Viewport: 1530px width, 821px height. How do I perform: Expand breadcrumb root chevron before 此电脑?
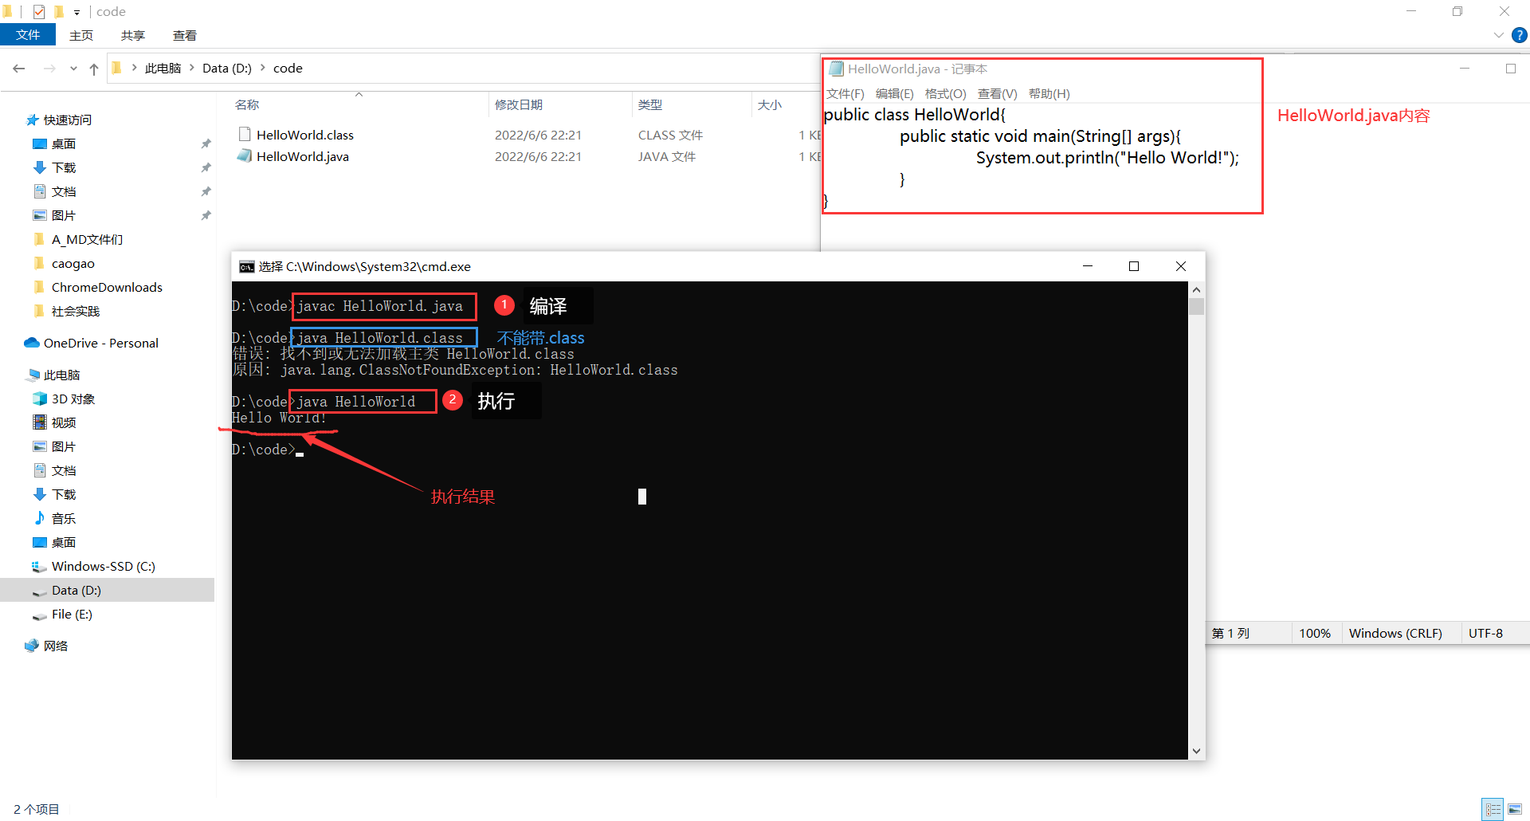pos(135,68)
